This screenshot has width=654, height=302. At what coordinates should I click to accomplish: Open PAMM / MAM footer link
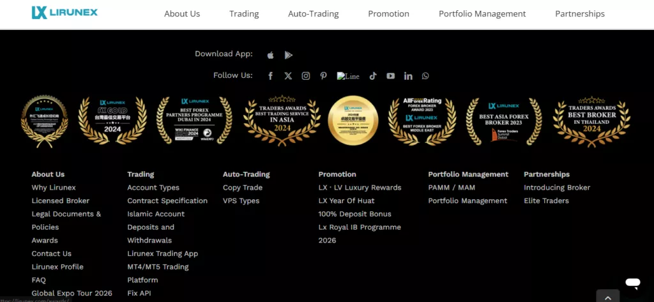pyautogui.click(x=452, y=188)
